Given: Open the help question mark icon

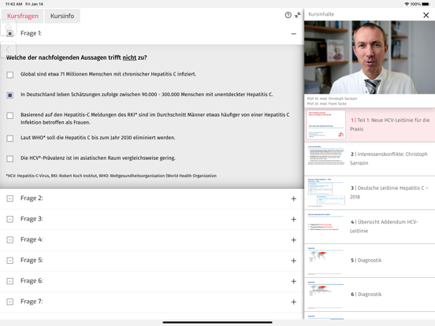Looking at the screenshot, I should pyautogui.click(x=288, y=15).
